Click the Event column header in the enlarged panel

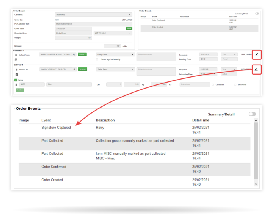point(46,120)
